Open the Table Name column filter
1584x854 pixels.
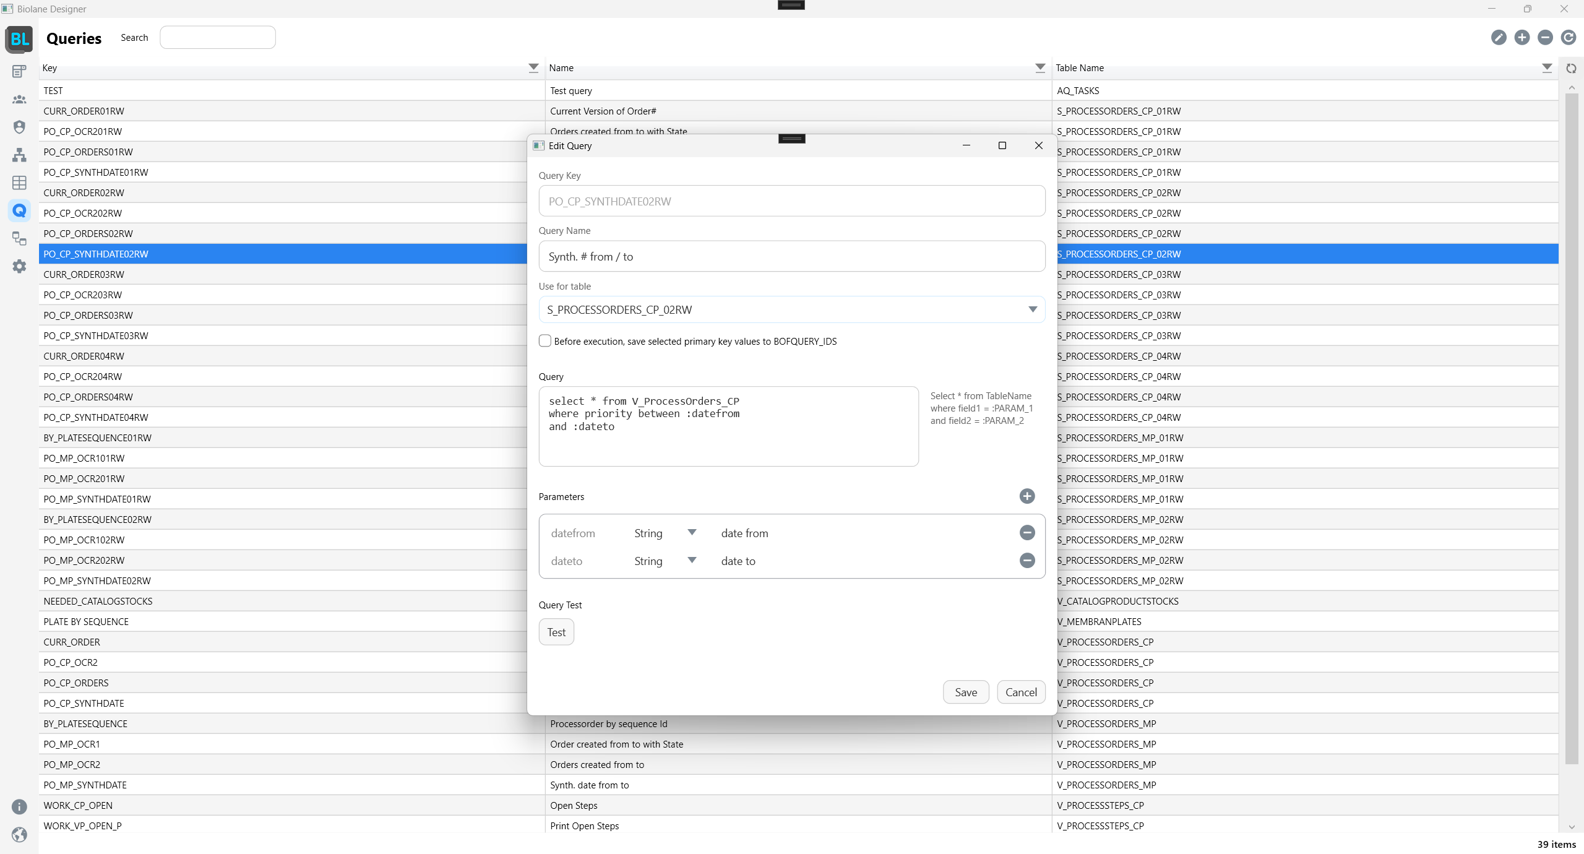click(x=1546, y=68)
